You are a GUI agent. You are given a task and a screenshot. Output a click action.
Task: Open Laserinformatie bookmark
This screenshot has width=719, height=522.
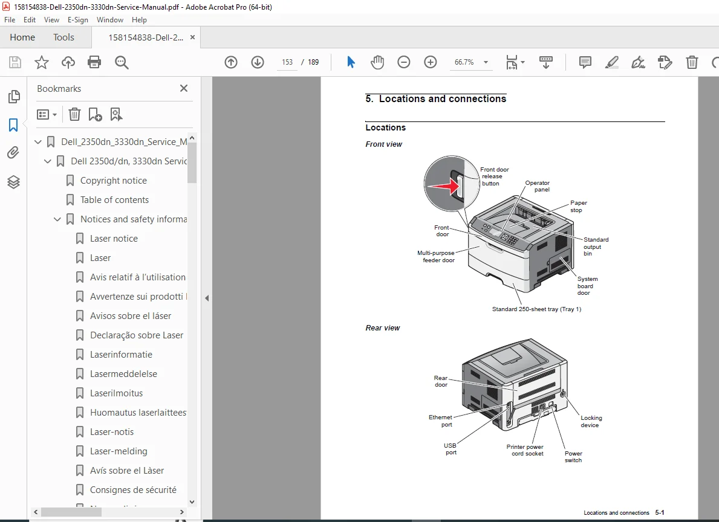click(121, 354)
